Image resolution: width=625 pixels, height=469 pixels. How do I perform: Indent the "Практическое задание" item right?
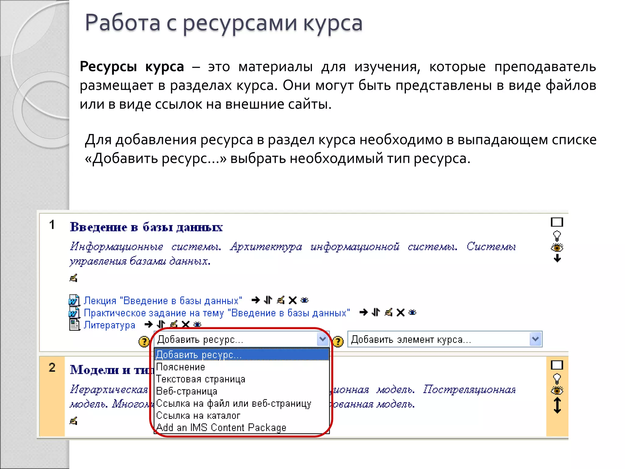[x=363, y=312]
